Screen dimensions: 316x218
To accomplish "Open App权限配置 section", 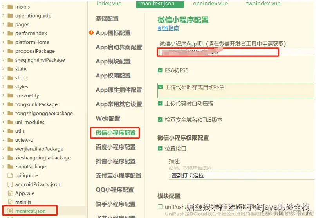I will 113,76.
